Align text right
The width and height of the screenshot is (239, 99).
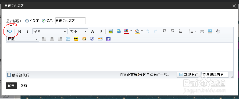click(x=60, y=39)
